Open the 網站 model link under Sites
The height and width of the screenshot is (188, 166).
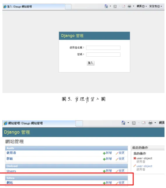tap(10, 183)
